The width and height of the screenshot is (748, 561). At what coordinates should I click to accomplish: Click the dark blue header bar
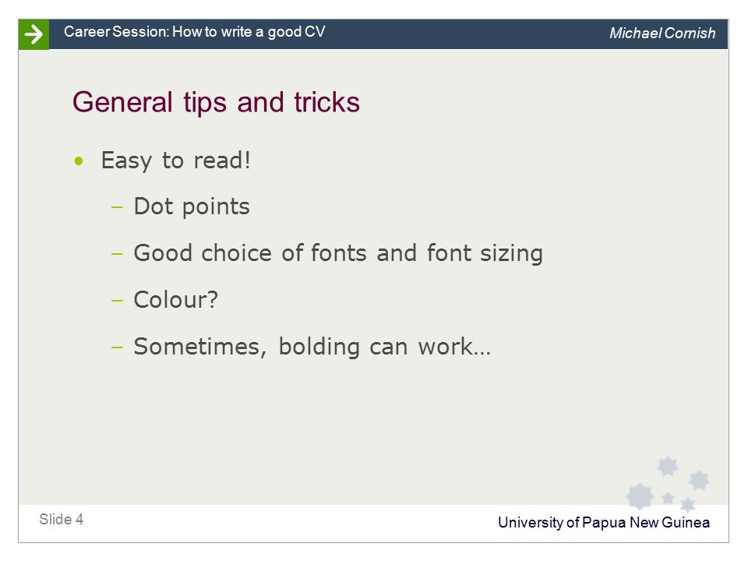tap(388, 34)
